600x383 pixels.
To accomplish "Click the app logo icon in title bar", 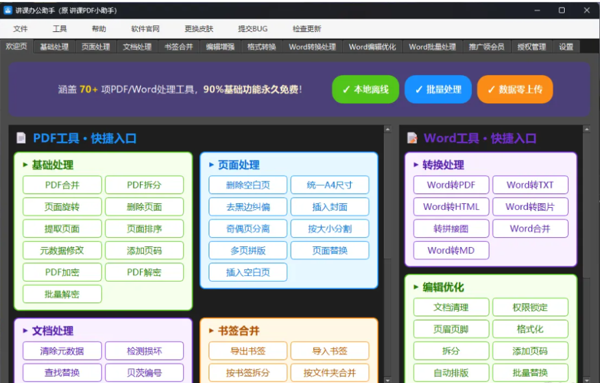I will [x=7, y=10].
